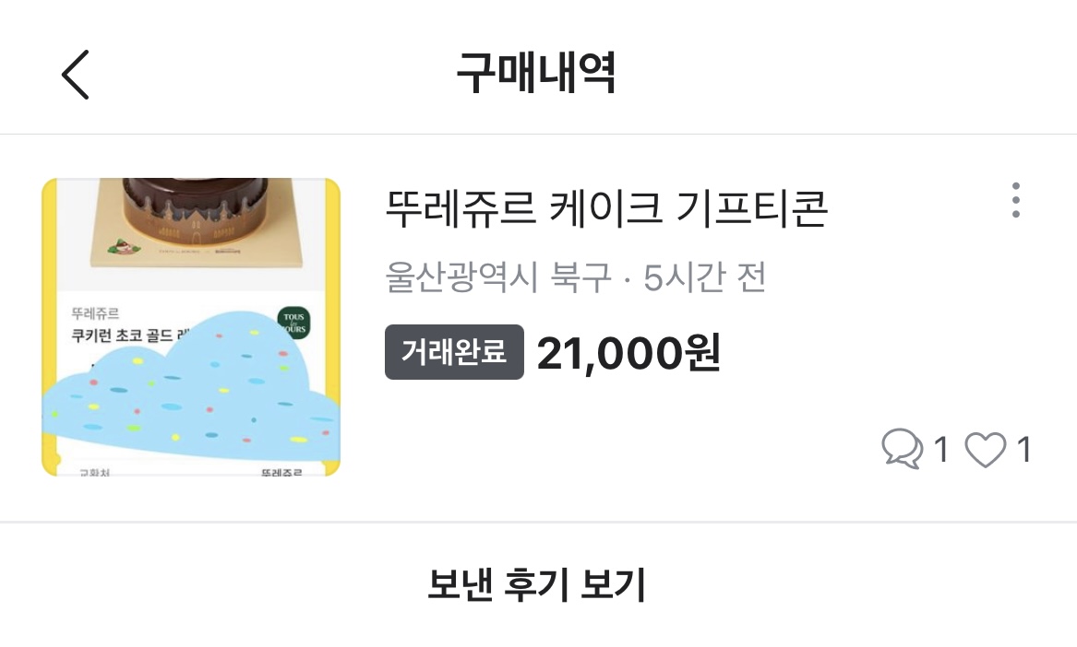Open the 뚜레쥬르 케이크 기프티콘 listing title
Screen dimensions: 1077x647
(605, 209)
